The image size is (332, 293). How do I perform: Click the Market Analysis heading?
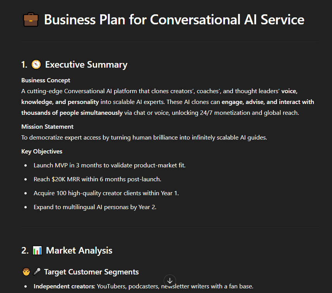point(79,250)
